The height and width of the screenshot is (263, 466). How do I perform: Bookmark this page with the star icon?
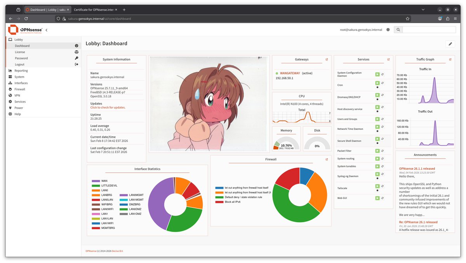pyautogui.click(x=407, y=18)
